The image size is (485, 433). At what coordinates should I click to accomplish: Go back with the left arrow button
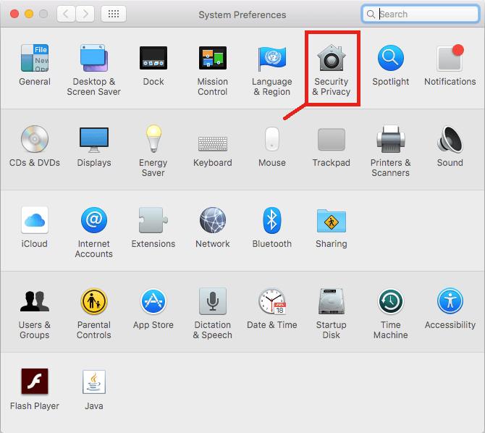pyautogui.click(x=66, y=14)
